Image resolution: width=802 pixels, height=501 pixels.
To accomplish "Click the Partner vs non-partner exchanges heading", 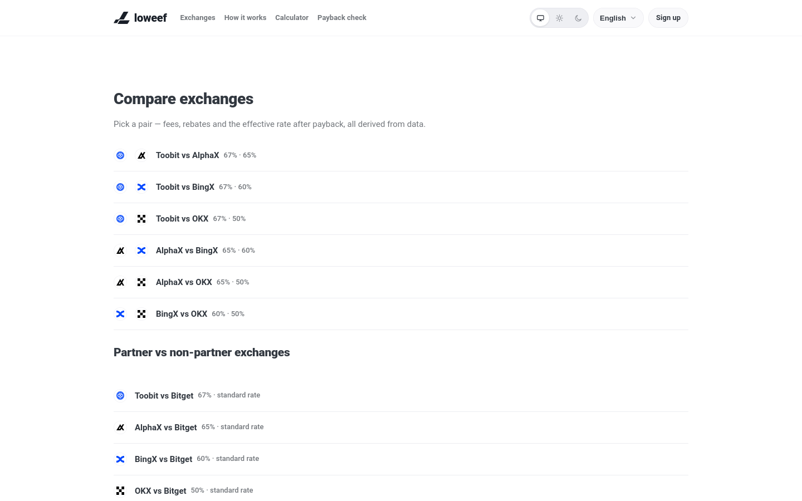I will 202,352.
